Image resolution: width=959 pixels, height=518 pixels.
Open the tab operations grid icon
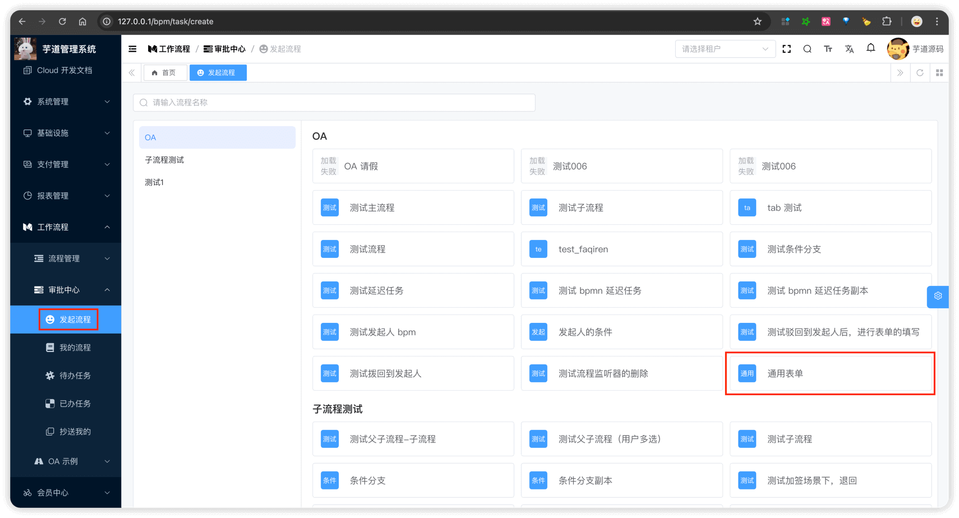(x=939, y=72)
